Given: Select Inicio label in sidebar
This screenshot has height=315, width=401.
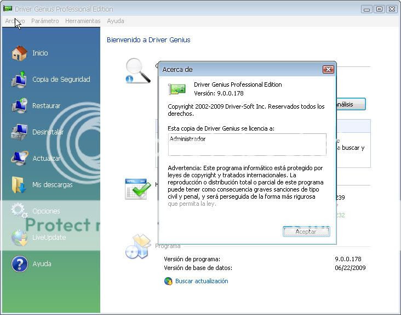Looking at the screenshot, I should click(x=40, y=53).
